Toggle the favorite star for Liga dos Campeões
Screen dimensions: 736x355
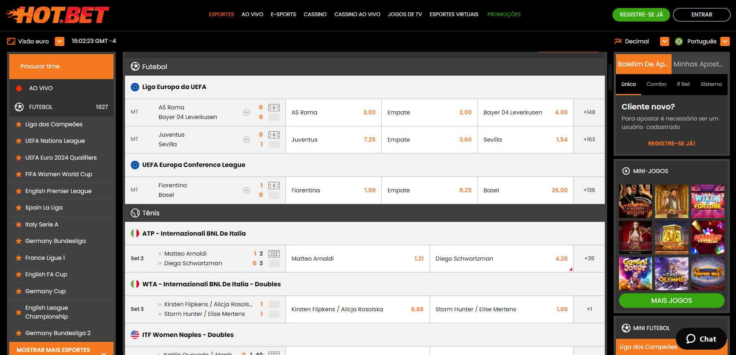[x=18, y=124]
